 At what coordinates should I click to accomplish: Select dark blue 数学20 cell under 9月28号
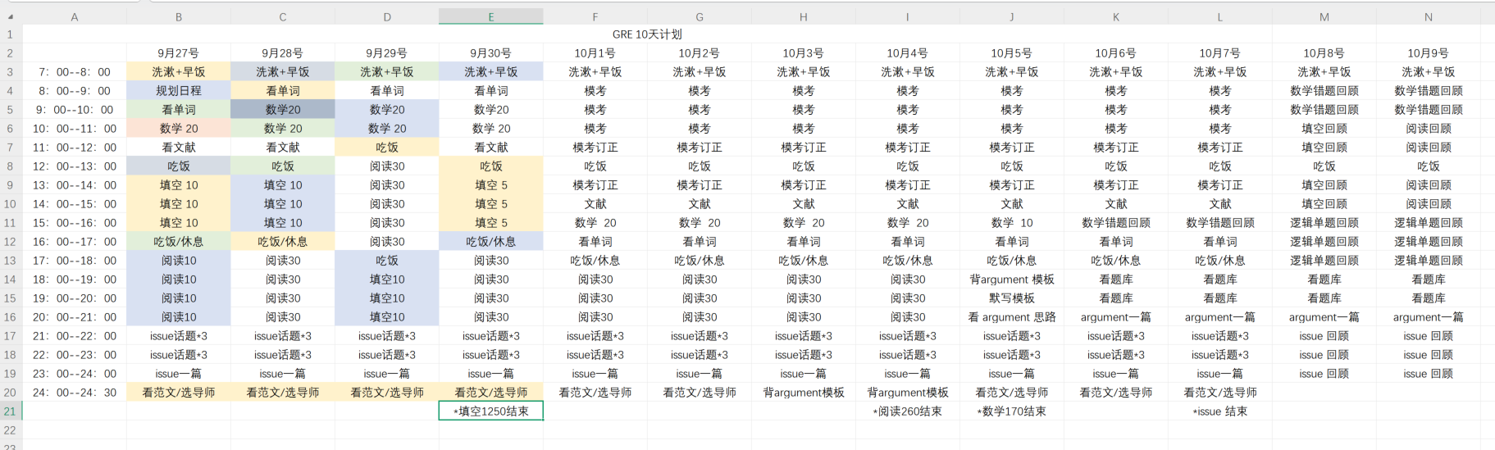tap(283, 110)
